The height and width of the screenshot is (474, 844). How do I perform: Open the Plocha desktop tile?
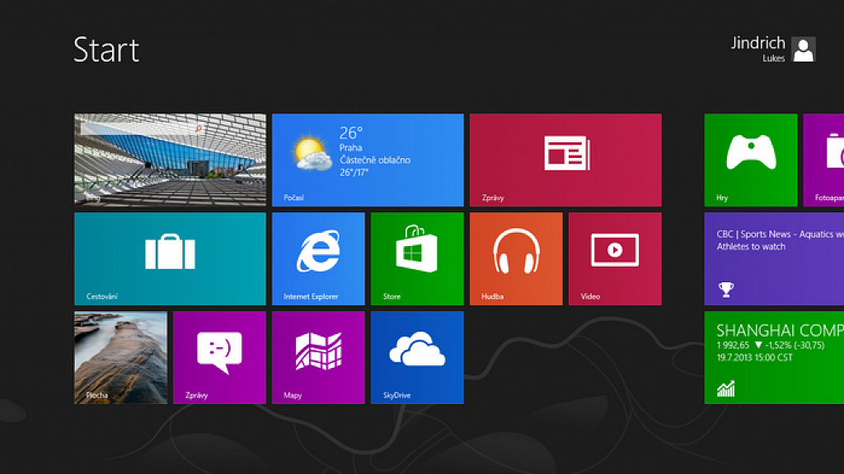(120, 357)
